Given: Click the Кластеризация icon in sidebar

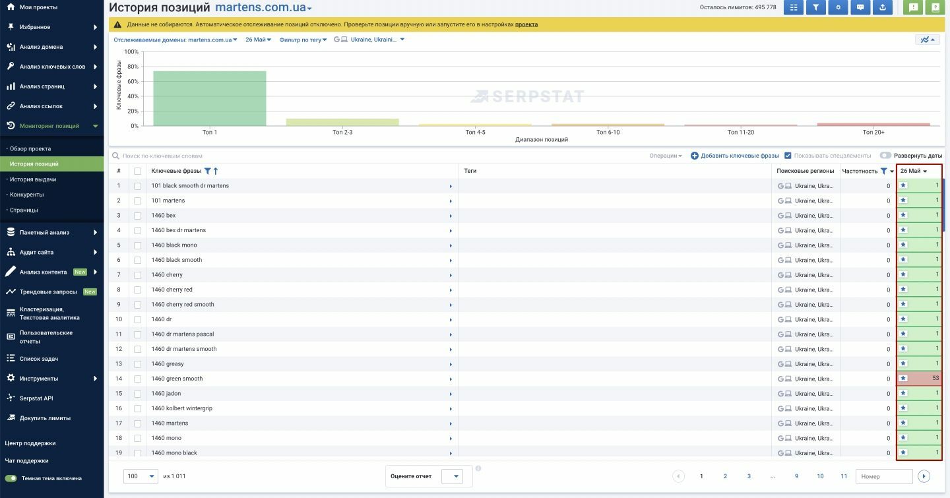Looking at the screenshot, I should 11,313.
